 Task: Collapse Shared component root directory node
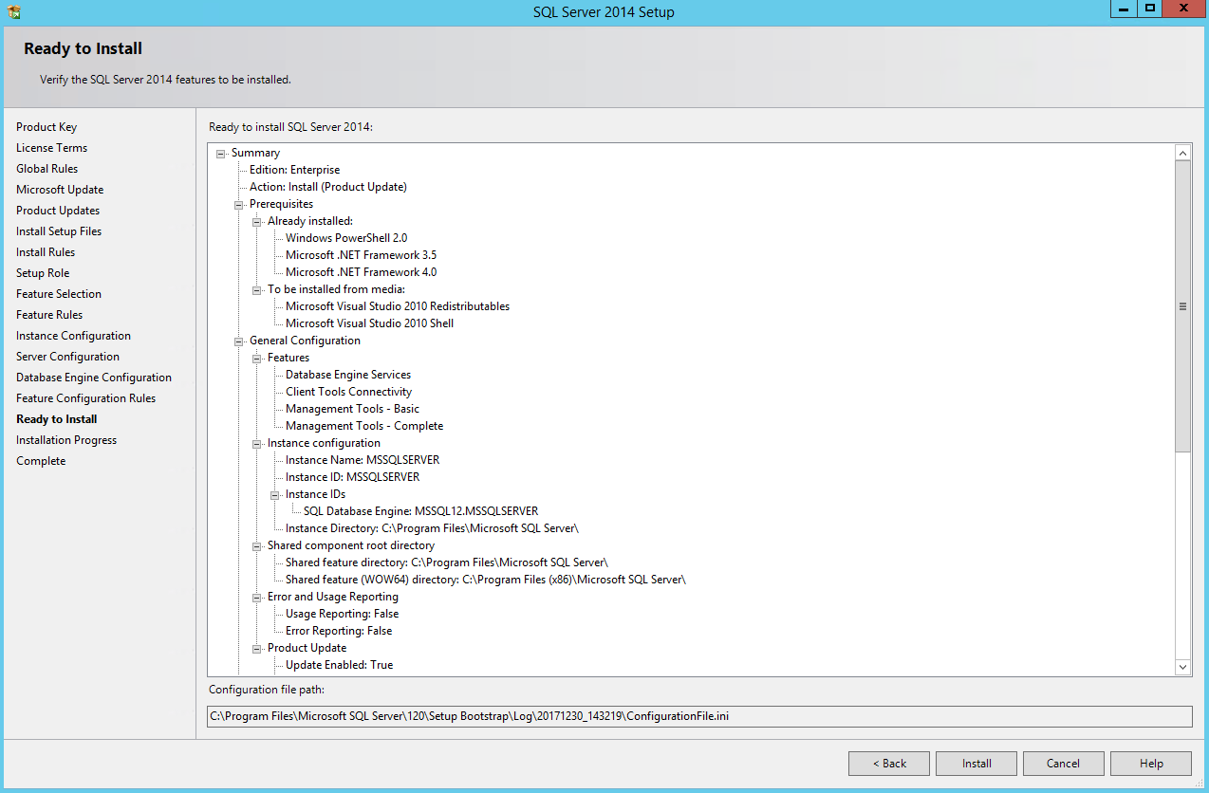click(256, 545)
